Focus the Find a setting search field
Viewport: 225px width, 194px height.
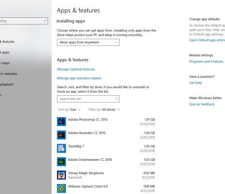click(24, 21)
